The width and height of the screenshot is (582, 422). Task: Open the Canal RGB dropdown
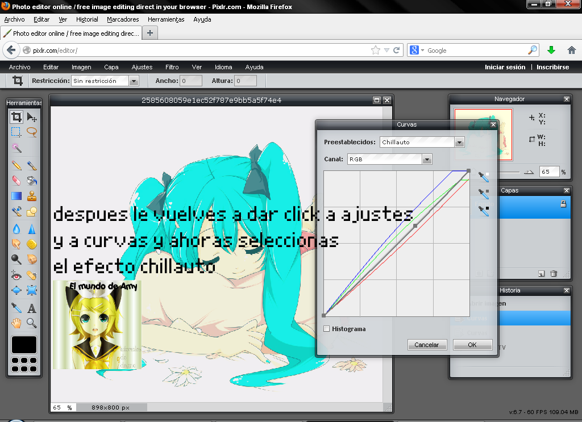(427, 159)
